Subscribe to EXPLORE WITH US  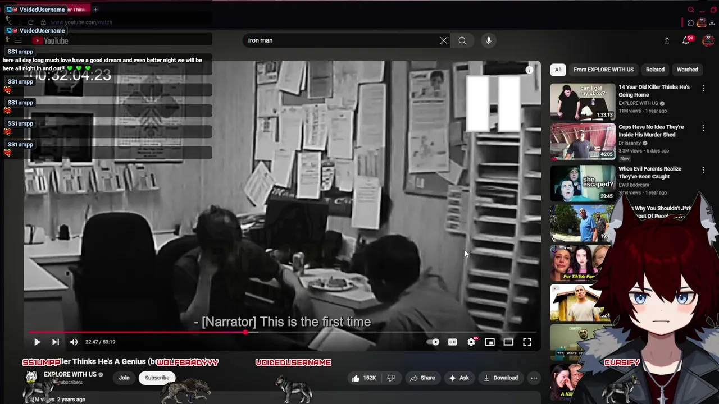[157, 378]
